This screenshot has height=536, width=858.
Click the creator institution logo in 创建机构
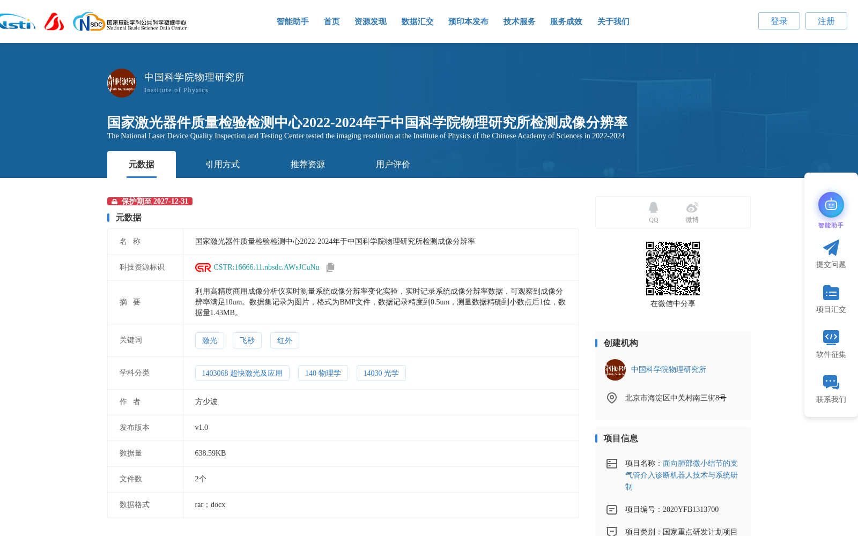coord(615,370)
